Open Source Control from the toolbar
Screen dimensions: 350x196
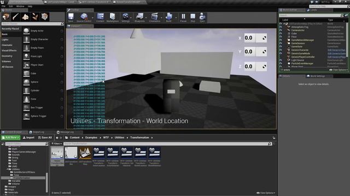pos(84,17)
